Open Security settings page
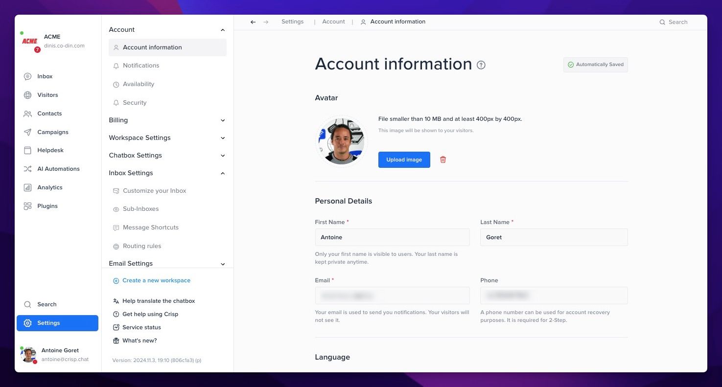 coord(135,103)
